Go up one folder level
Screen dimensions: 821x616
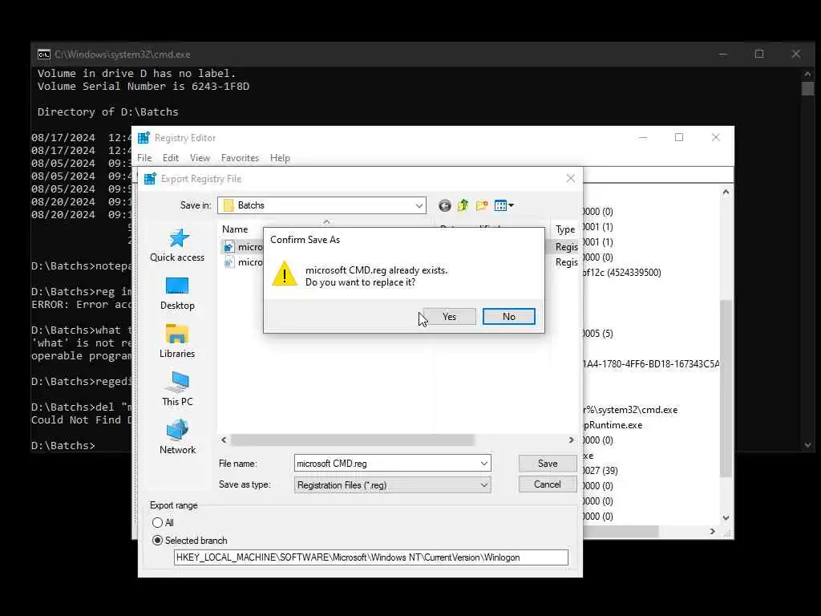463,206
